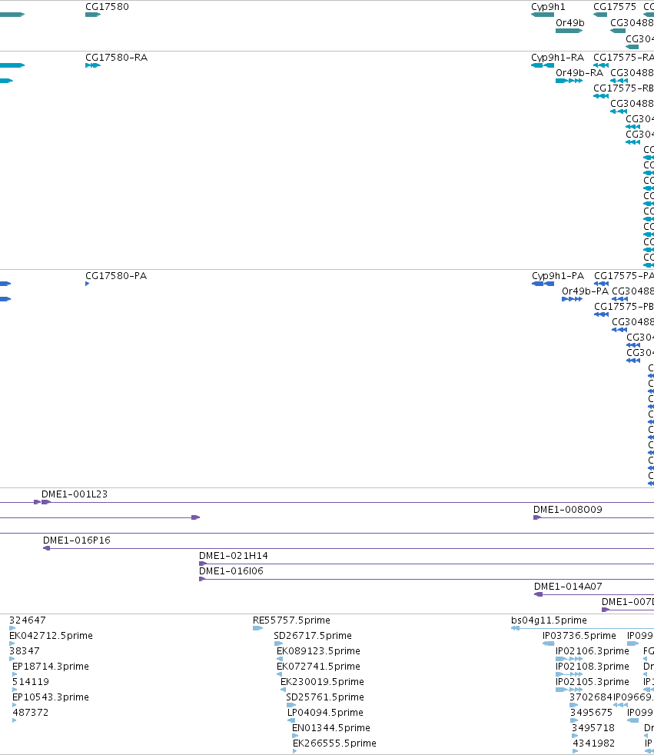Viewport: 654px width, 755px height.
Task: Click the Cyp9h1-PA protein label
Action: [x=558, y=276]
